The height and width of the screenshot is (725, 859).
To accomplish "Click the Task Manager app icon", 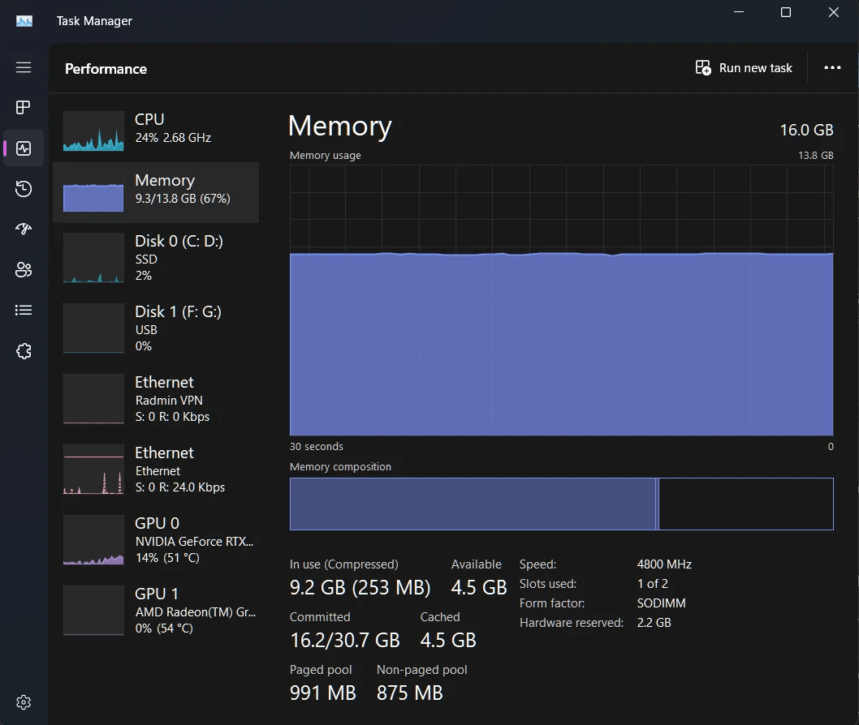I will (24, 21).
